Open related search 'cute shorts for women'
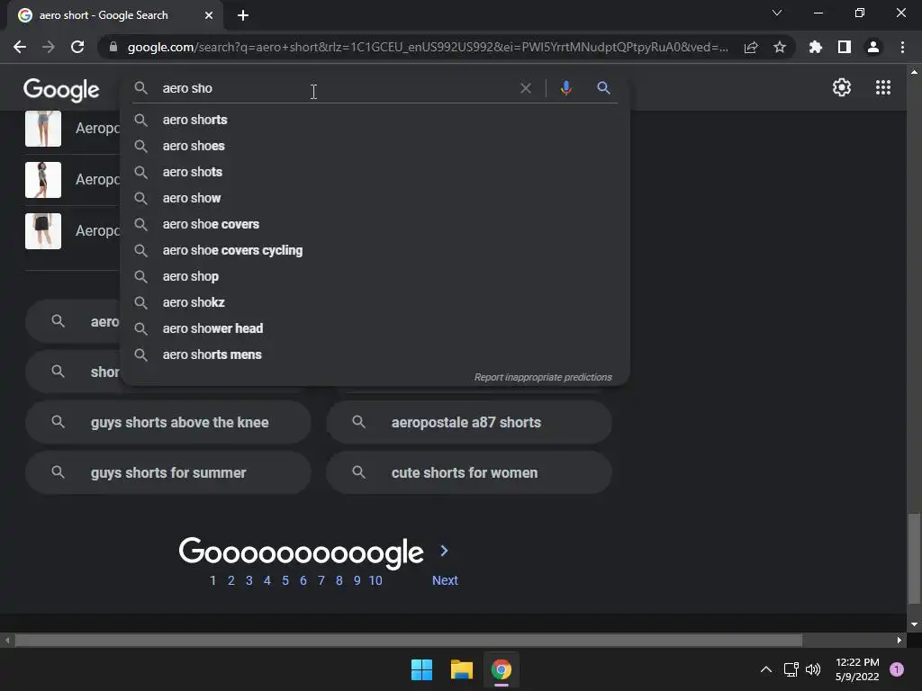The image size is (922, 691). point(468,472)
